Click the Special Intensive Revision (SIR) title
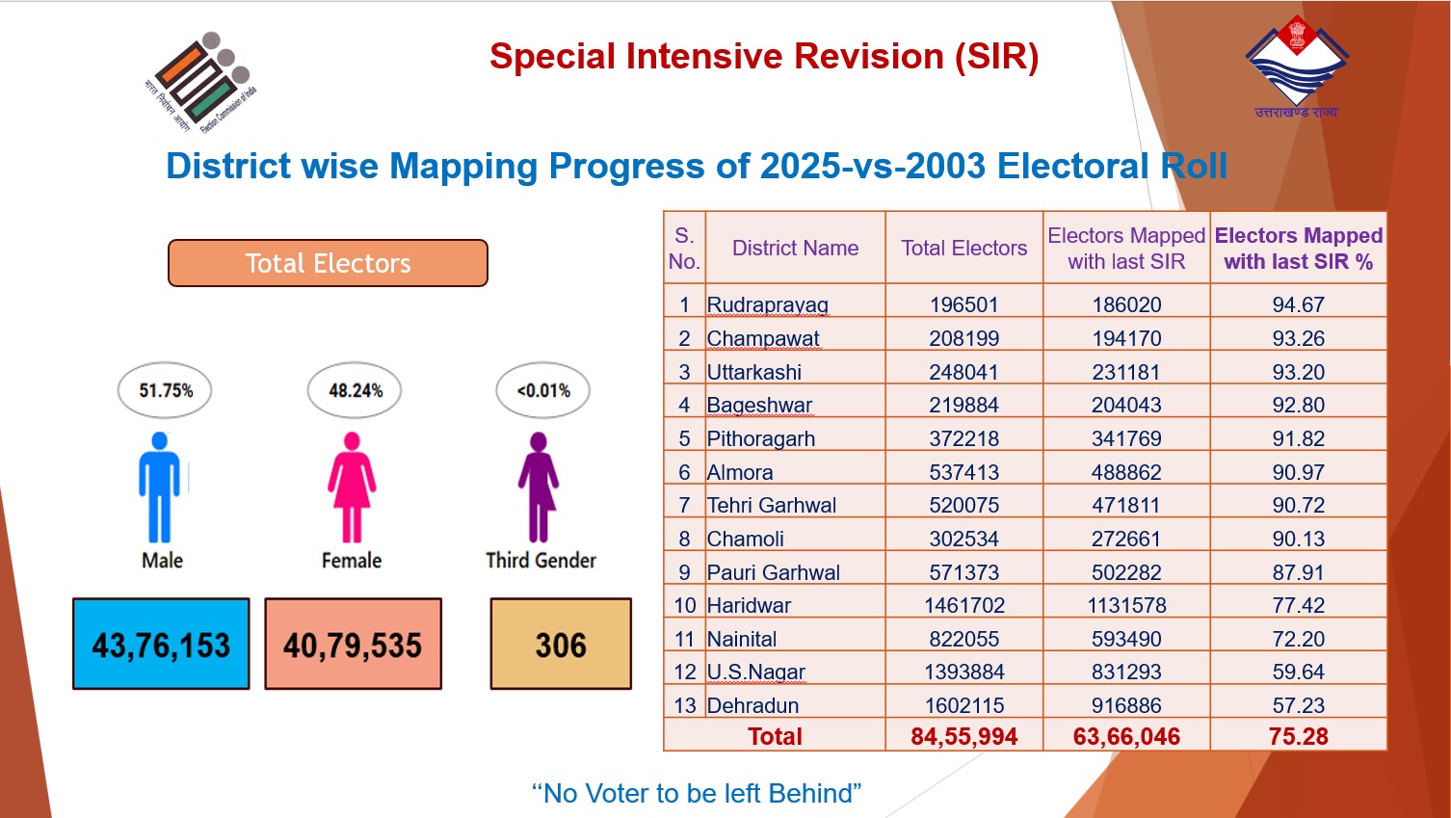Screen dimensions: 1451x818 pyautogui.click(x=764, y=57)
